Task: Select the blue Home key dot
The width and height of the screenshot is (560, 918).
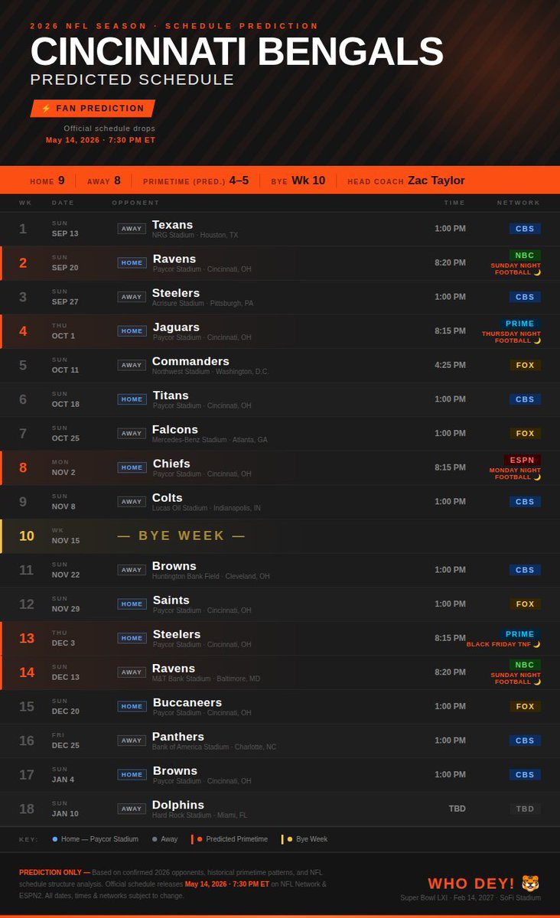Action: 54,839
